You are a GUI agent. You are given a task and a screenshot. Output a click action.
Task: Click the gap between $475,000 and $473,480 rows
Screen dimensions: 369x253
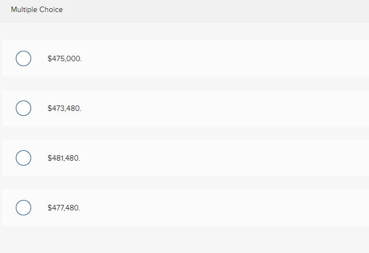pos(184,83)
